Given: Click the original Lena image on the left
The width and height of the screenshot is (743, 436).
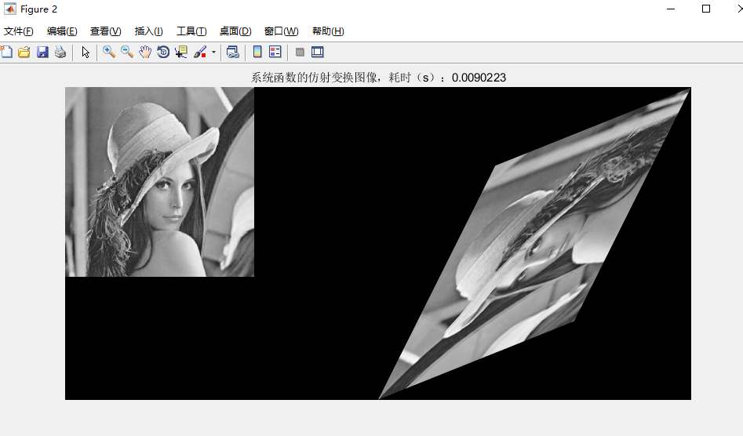Looking at the screenshot, I should 160,182.
